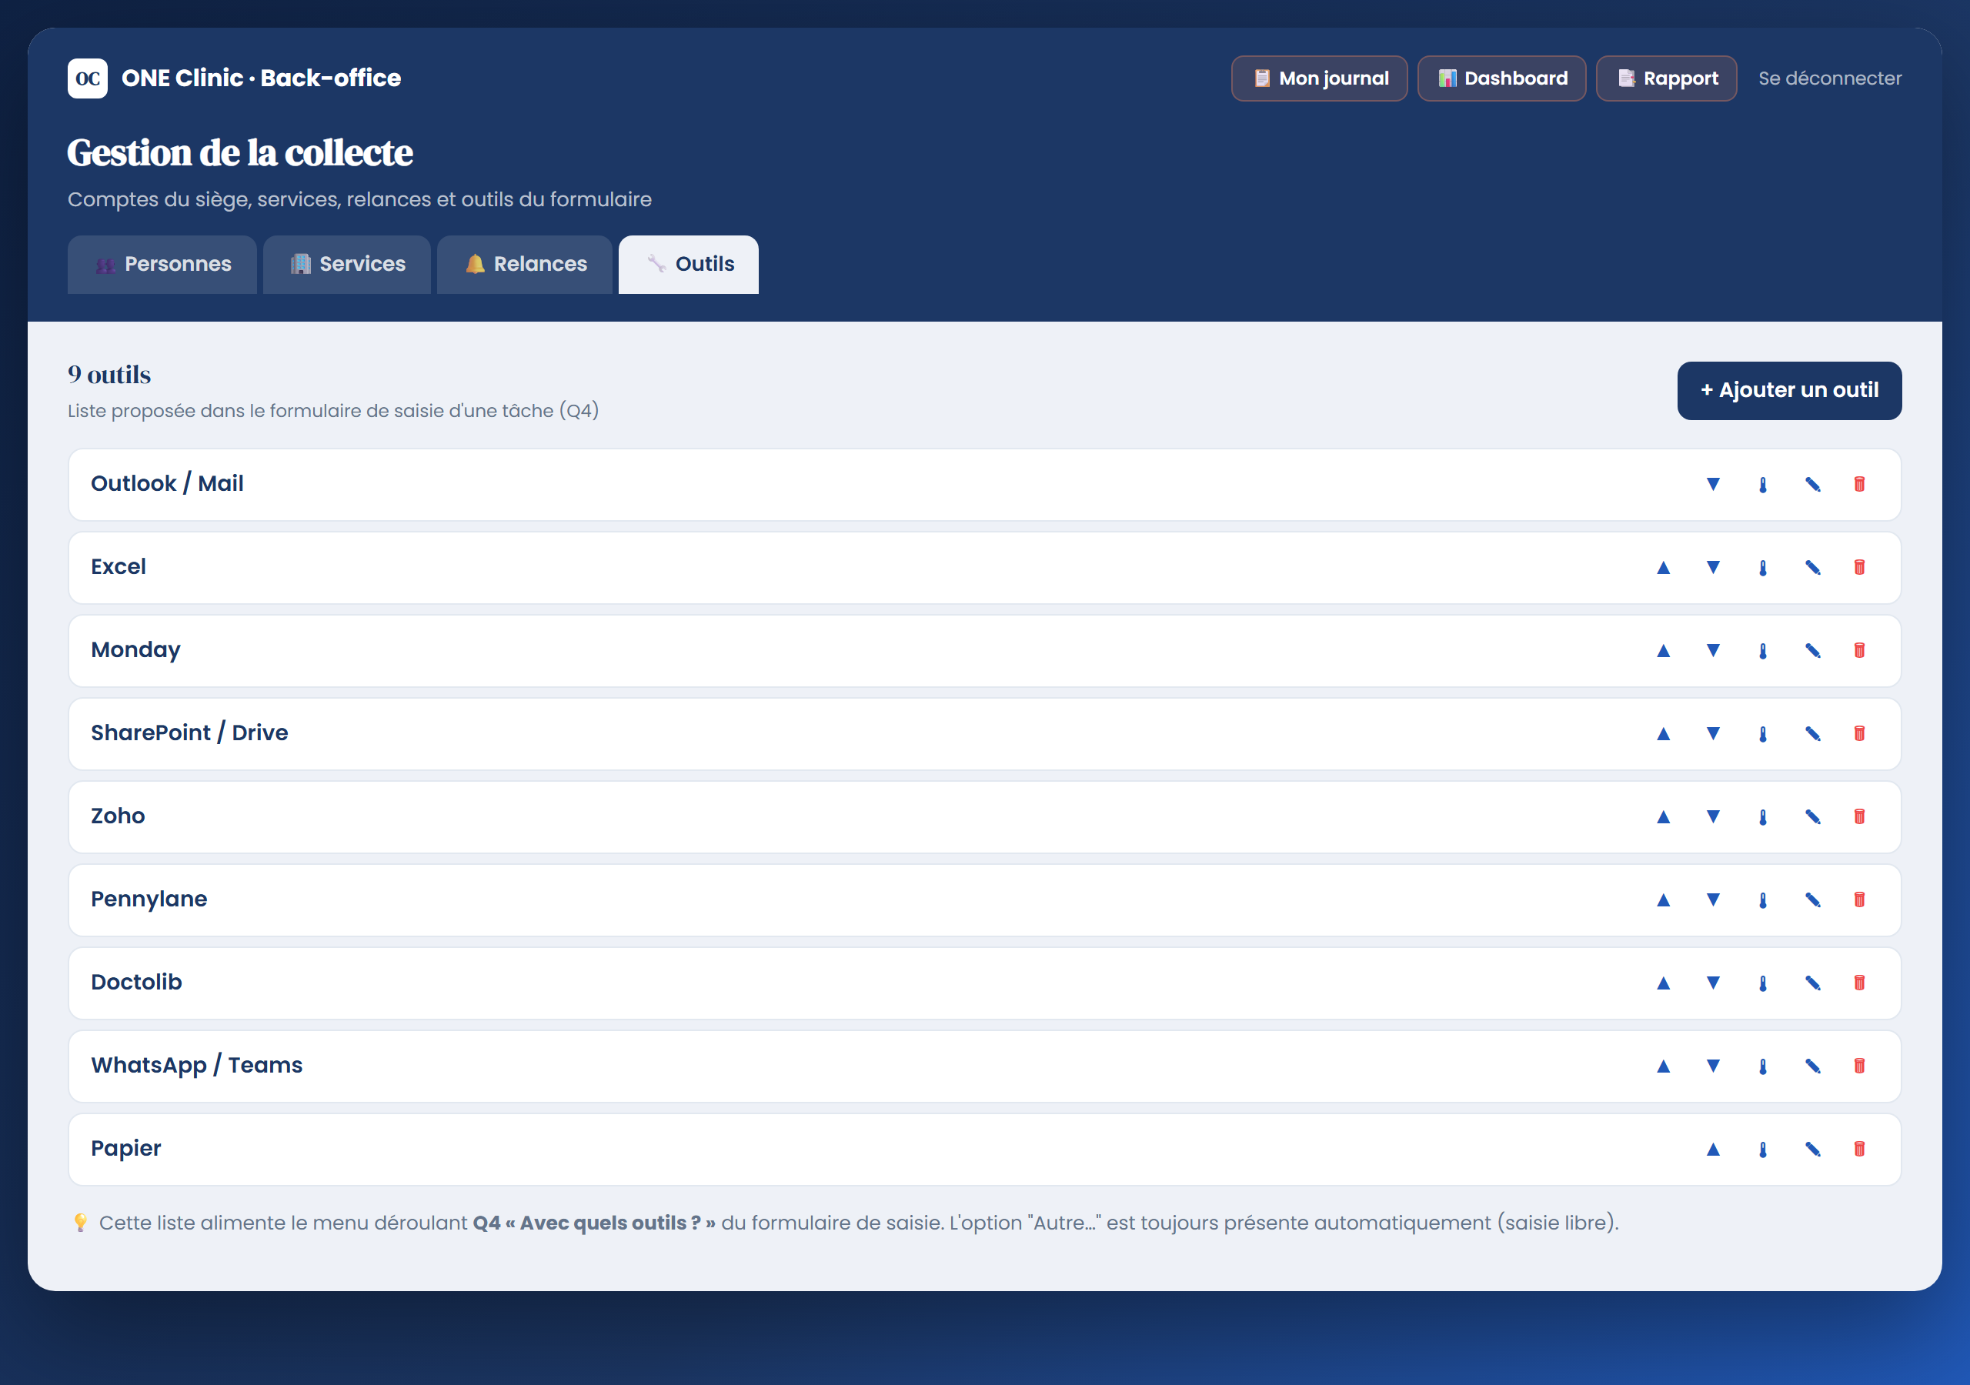
Task: Select the Outils tab
Action: (x=688, y=264)
